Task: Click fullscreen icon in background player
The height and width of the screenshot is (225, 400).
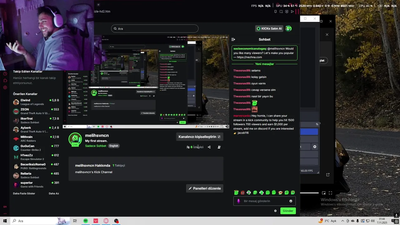Action: click(x=330, y=193)
